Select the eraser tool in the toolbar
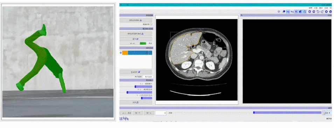This screenshot has height=128, width=334. click(x=284, y=12)
